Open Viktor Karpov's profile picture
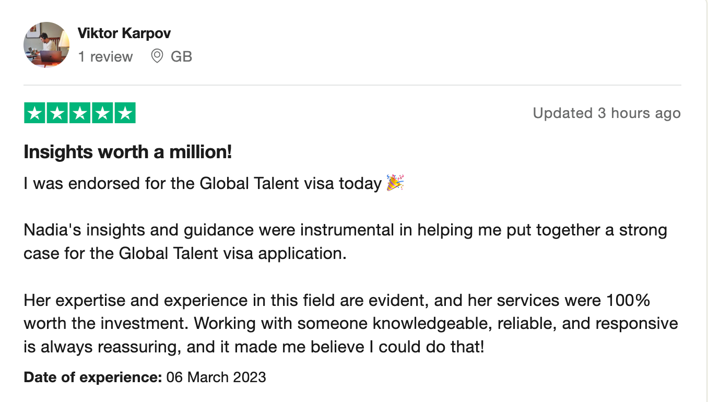 (46, 44)
